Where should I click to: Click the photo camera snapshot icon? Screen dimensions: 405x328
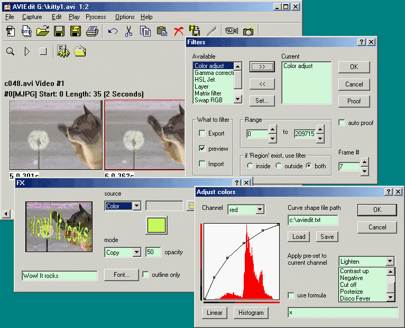click(x=247, y=32)
